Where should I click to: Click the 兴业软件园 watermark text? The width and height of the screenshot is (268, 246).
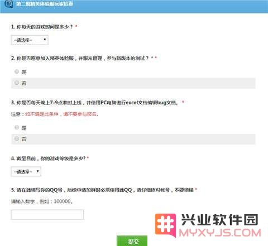219,220
